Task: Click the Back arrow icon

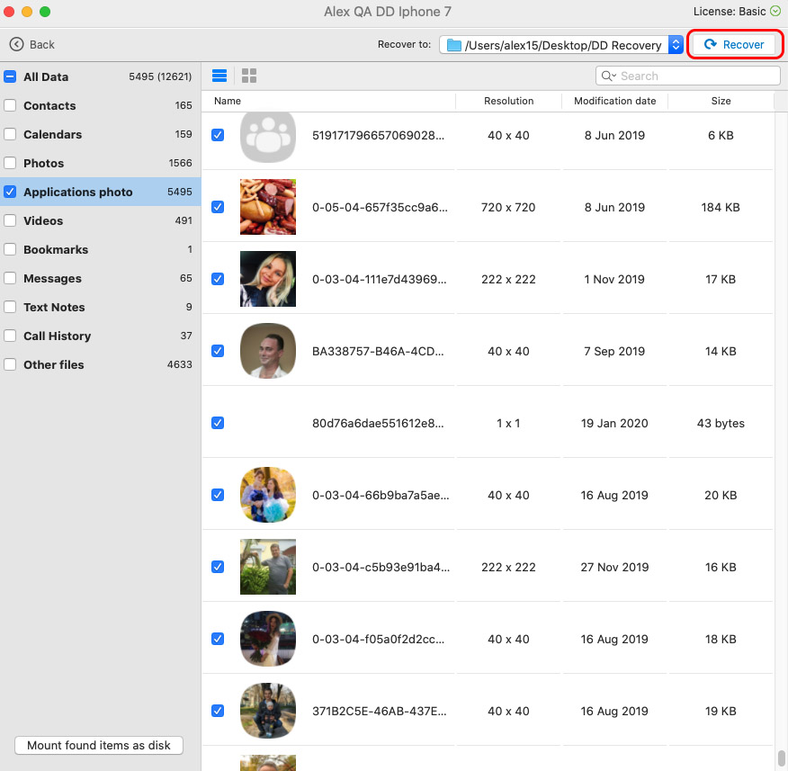Action: (16, 44)
